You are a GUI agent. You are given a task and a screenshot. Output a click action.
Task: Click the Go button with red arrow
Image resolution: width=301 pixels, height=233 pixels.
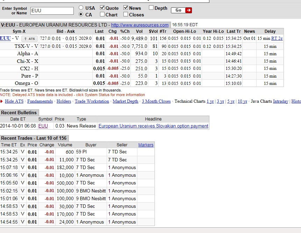(181, 10)
